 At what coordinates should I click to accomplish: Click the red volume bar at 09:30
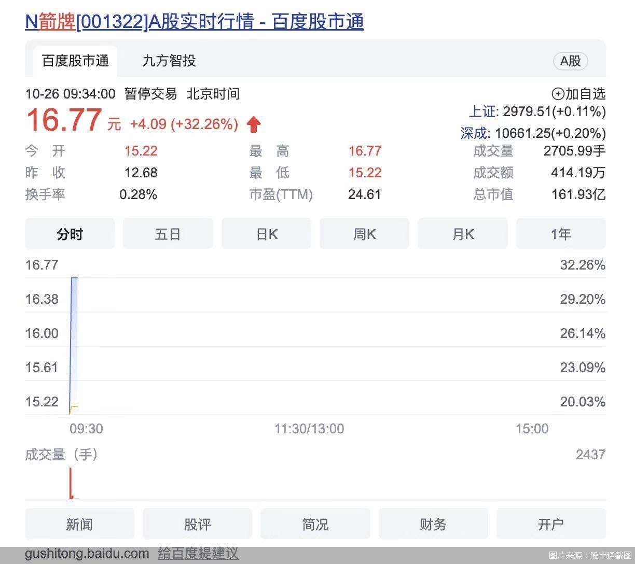coord(71,483)
